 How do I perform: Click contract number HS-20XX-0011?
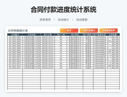point(15,59)
